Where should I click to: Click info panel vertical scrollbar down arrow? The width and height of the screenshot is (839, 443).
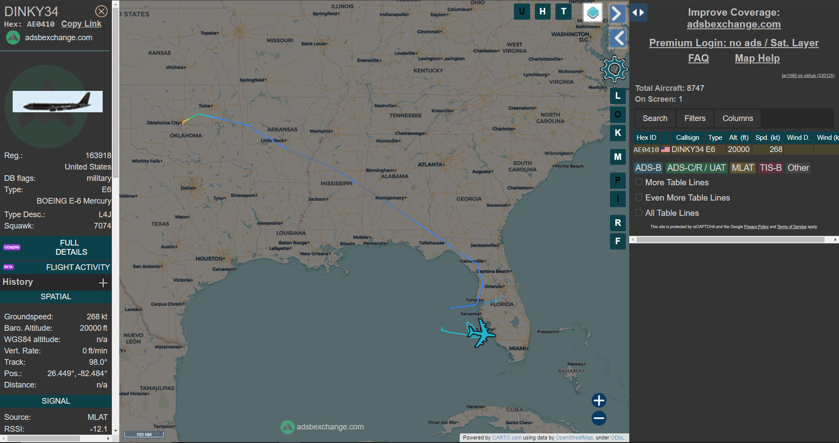pos(115,431)
